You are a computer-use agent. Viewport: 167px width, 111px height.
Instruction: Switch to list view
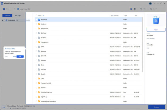tap(131, 9)
